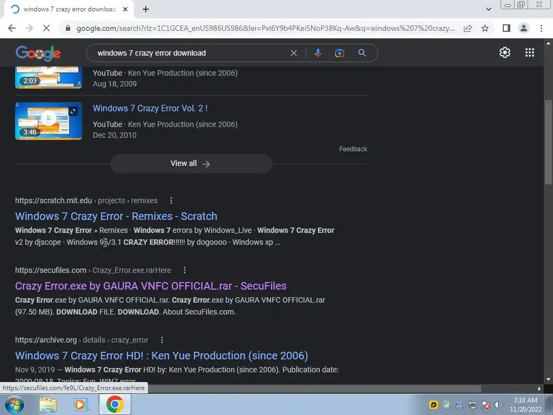Open Windows Explorer from taskbar
The height and width of the screenshot is (415, 553).
pos(48,404)
